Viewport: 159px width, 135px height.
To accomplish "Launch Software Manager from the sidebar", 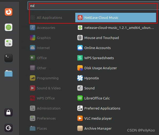I will click(x=9, y=27).
